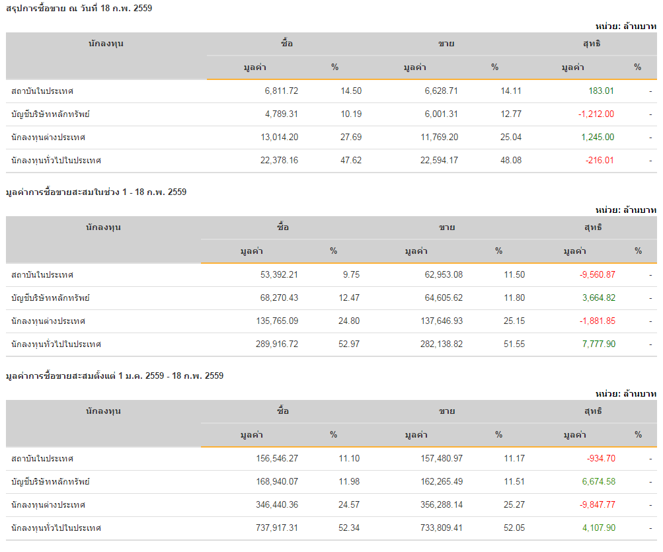Viewport: 663px width, 552px height.
Task: Click the 'นักลงทุน' header in the first table
Action: 106,44
